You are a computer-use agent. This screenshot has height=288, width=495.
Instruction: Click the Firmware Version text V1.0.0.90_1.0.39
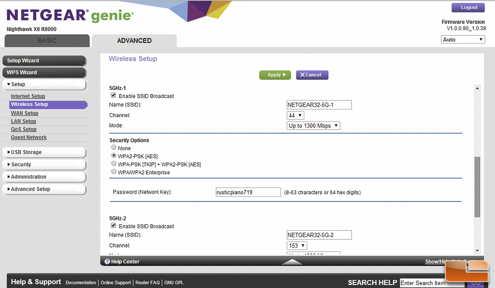[x=466, y=28]
